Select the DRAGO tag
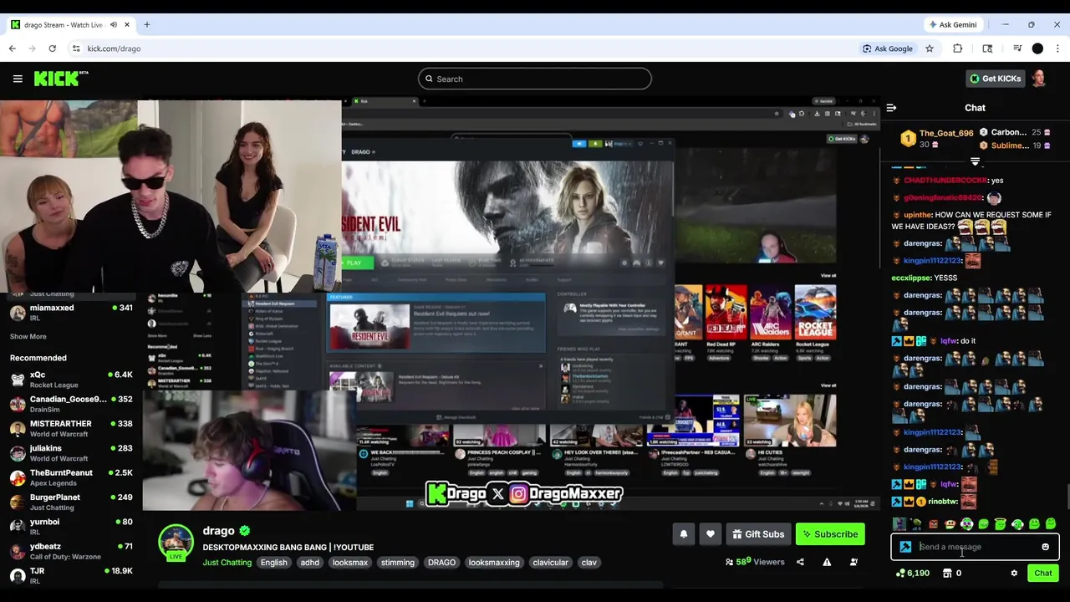This screenshot has height=602, width=1070. 441,563
